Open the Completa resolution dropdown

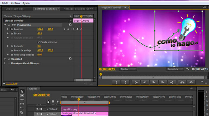(175, 69)
